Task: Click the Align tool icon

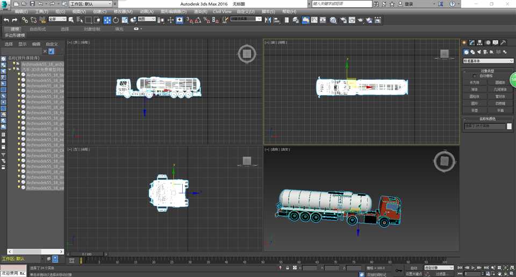Action: [277, 20]
